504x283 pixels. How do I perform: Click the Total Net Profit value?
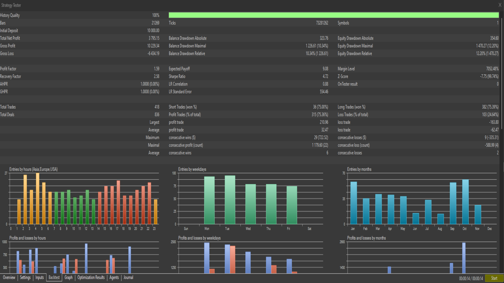[154, 38]
